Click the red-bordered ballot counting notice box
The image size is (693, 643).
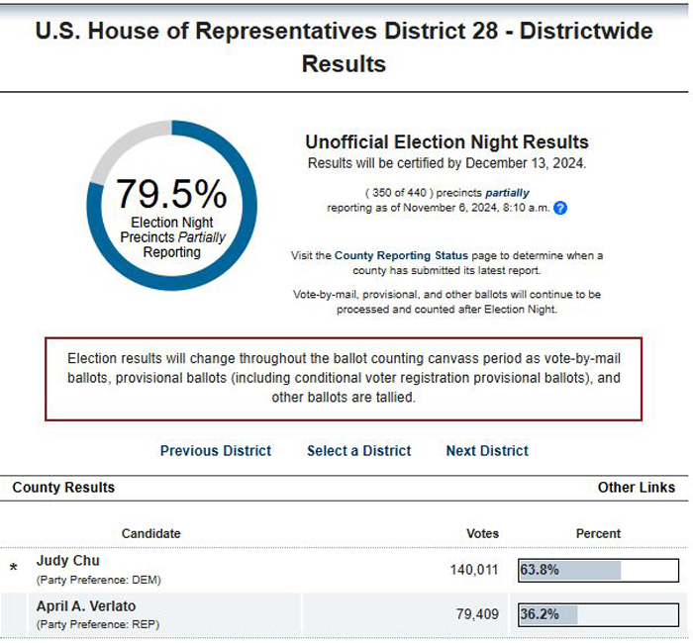(x=344, y=379)
